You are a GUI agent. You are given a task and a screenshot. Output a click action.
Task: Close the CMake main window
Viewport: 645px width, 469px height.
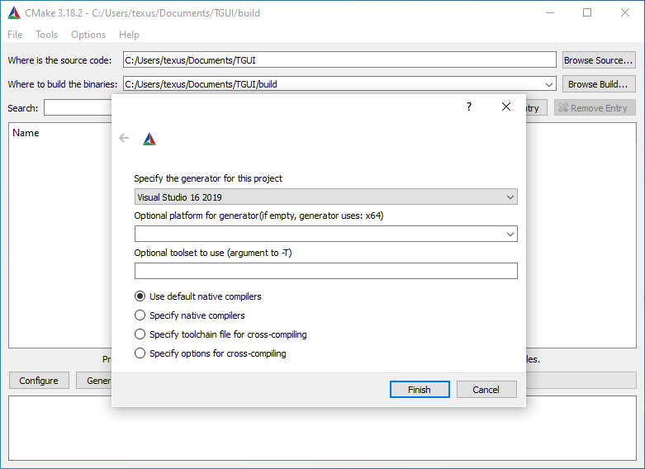click(625, 12)
